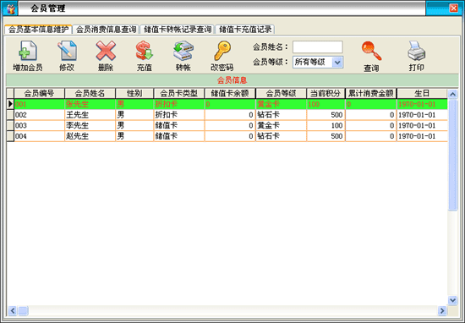Image resolution: width=465 pixels, height=323 pixels.
Task: Click 储值卡 card type in row 004
Action: click(x=179, y=136)
